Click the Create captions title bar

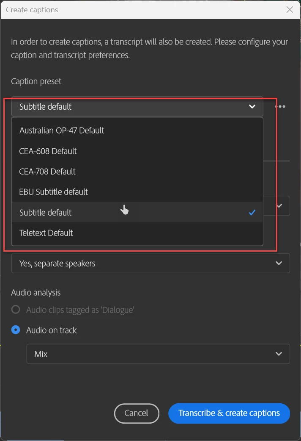[x=127, y=10]
